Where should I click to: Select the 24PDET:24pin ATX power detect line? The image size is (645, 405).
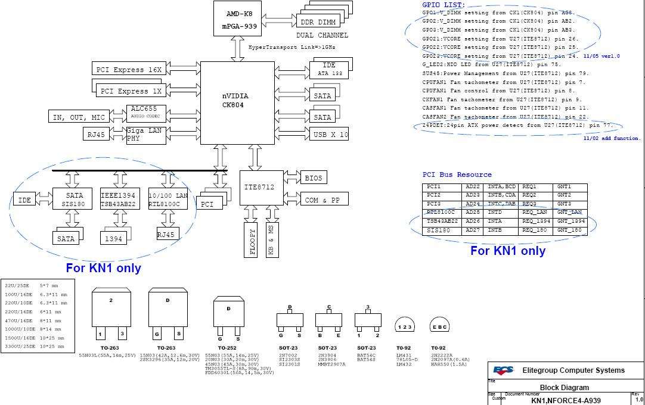(x=517, y=125)
